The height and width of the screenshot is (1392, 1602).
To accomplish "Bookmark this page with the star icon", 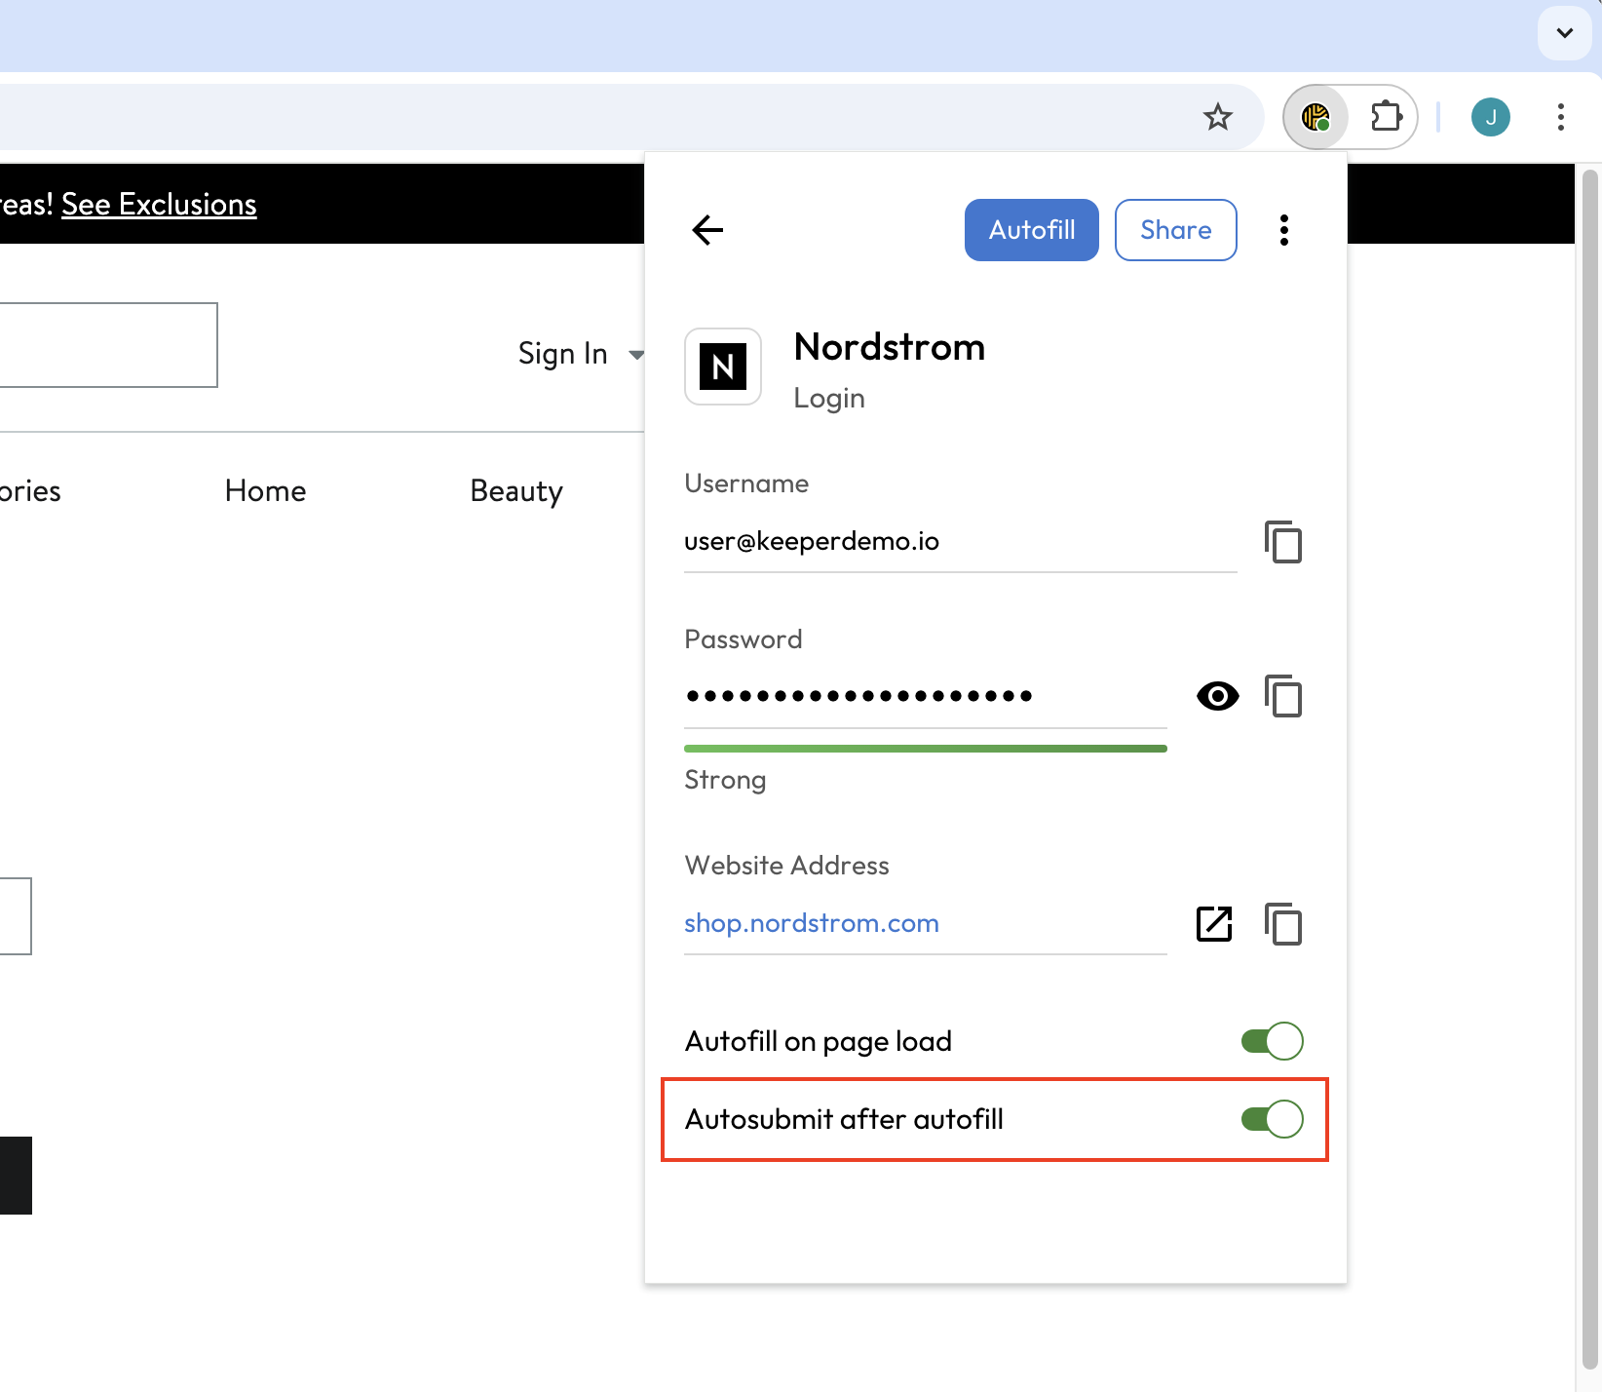I will coord(1217,117).
